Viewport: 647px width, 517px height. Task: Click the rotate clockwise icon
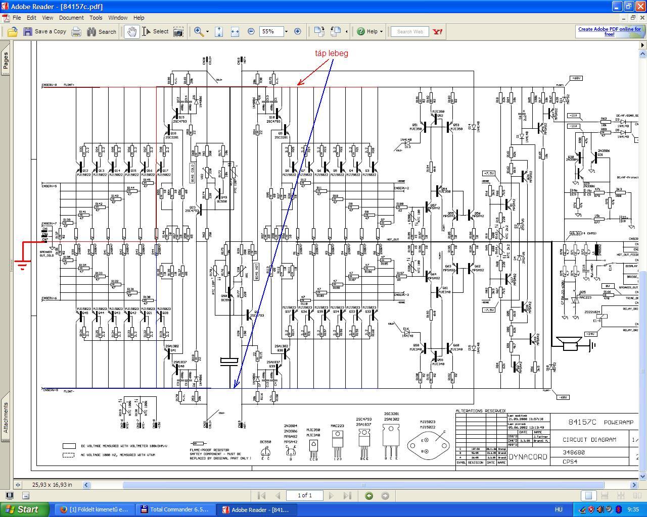tap(319, 31)
